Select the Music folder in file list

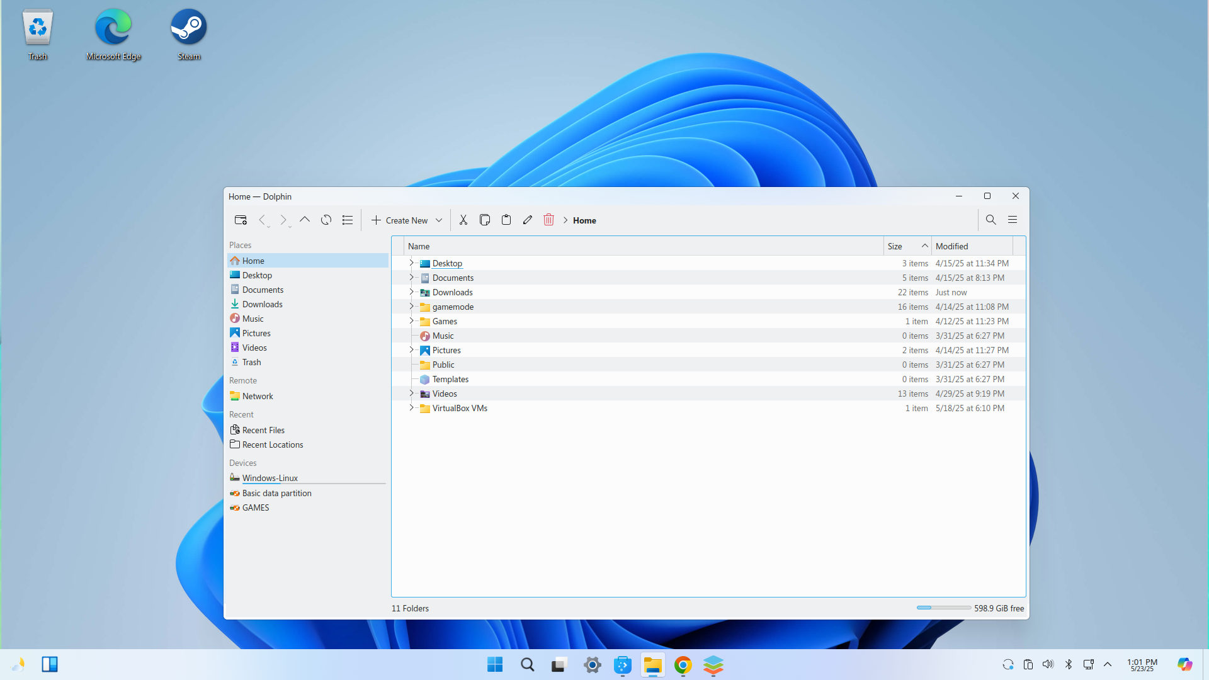(x=708, y=336)
